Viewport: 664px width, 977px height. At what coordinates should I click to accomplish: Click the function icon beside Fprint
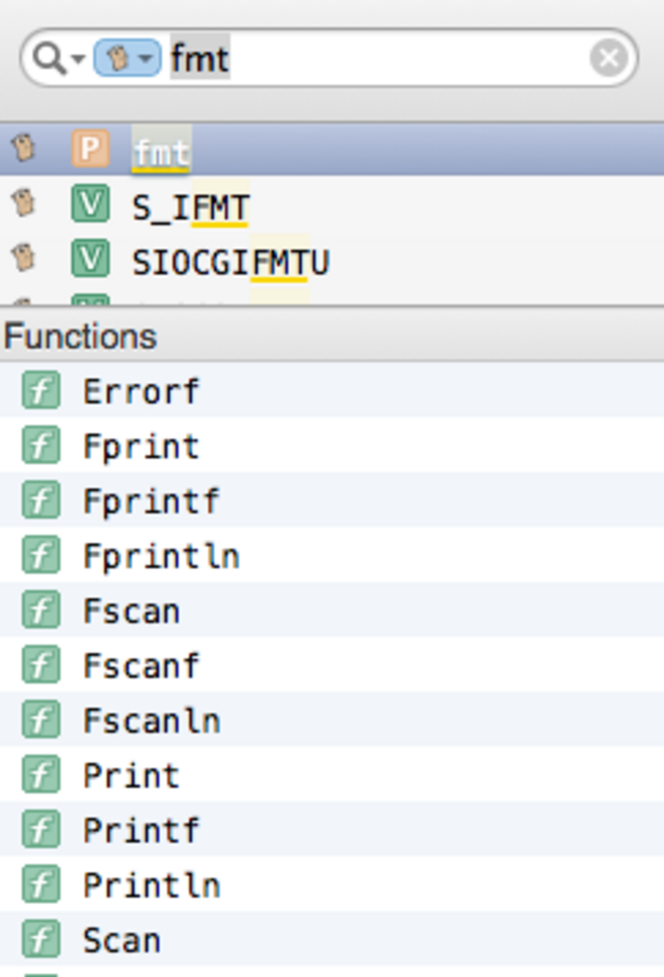[x=41, y=446]
